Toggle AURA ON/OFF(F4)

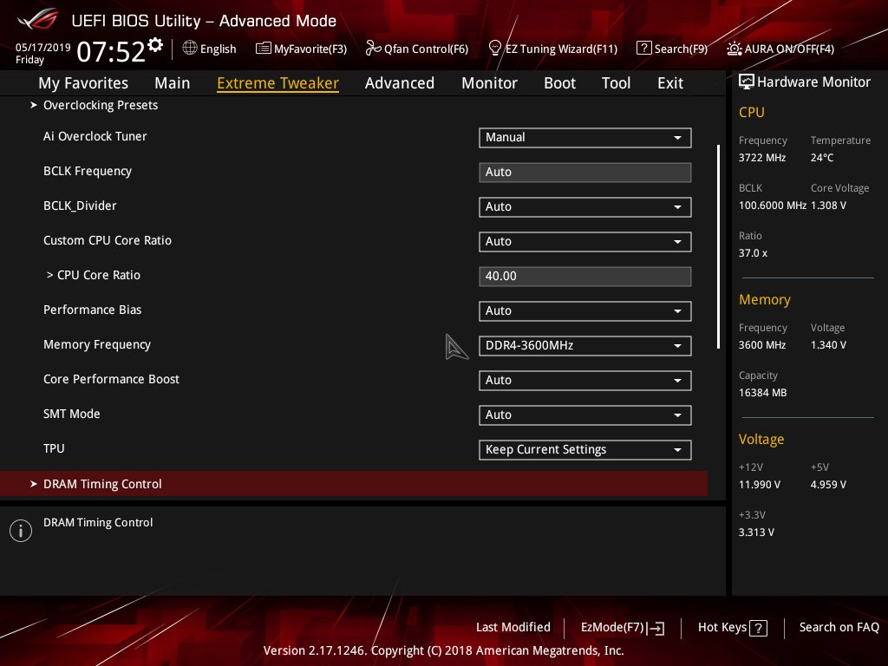(x=780, y=49)
